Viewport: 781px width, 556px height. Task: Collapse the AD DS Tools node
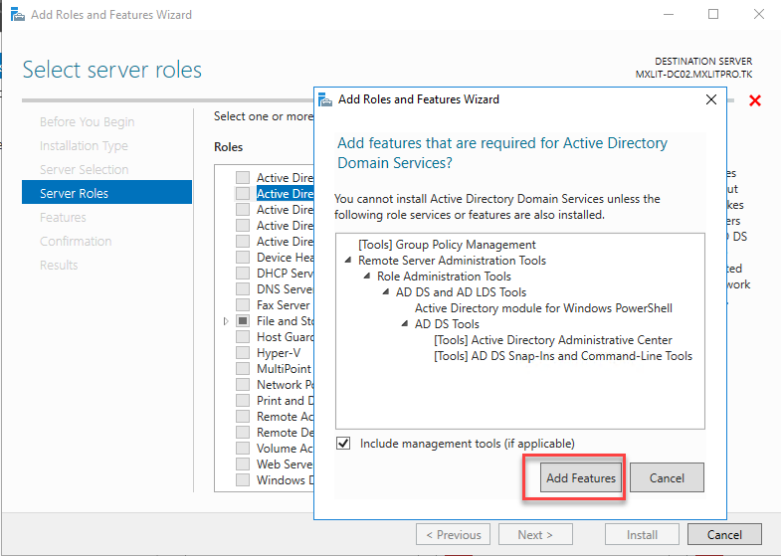click(x=405, y=324)
